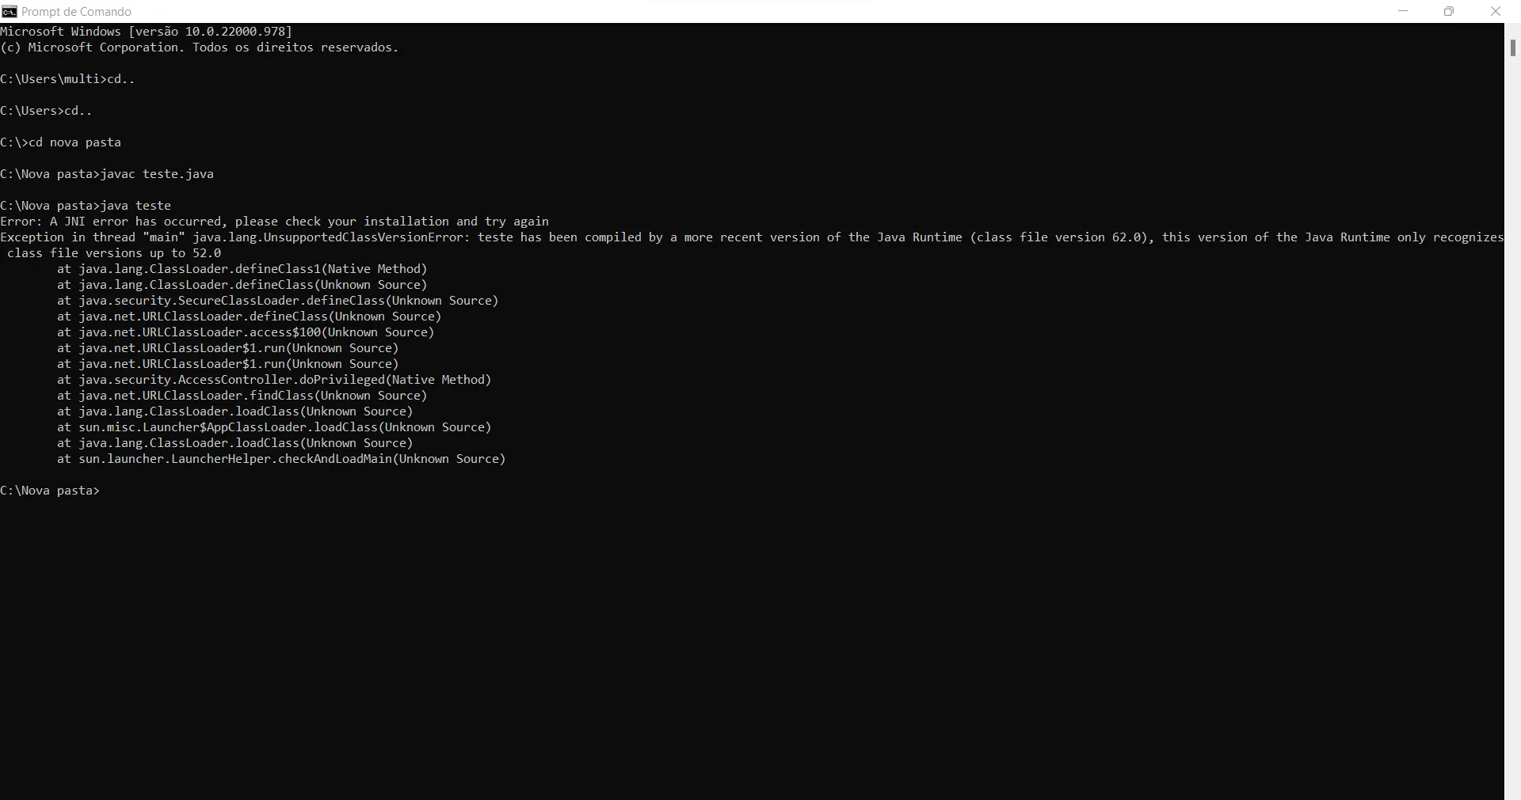Viewport: 1521px width, 800px height.
Task: Click the Microsoft Corporation copyright line
Action: pos(200,47)
